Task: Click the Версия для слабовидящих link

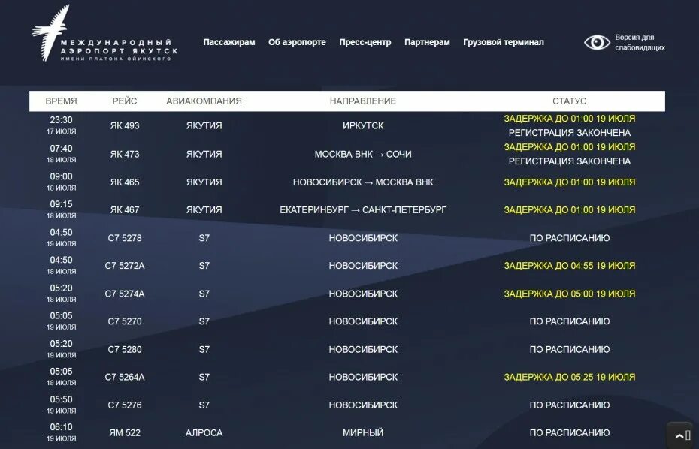Action: 640,42
